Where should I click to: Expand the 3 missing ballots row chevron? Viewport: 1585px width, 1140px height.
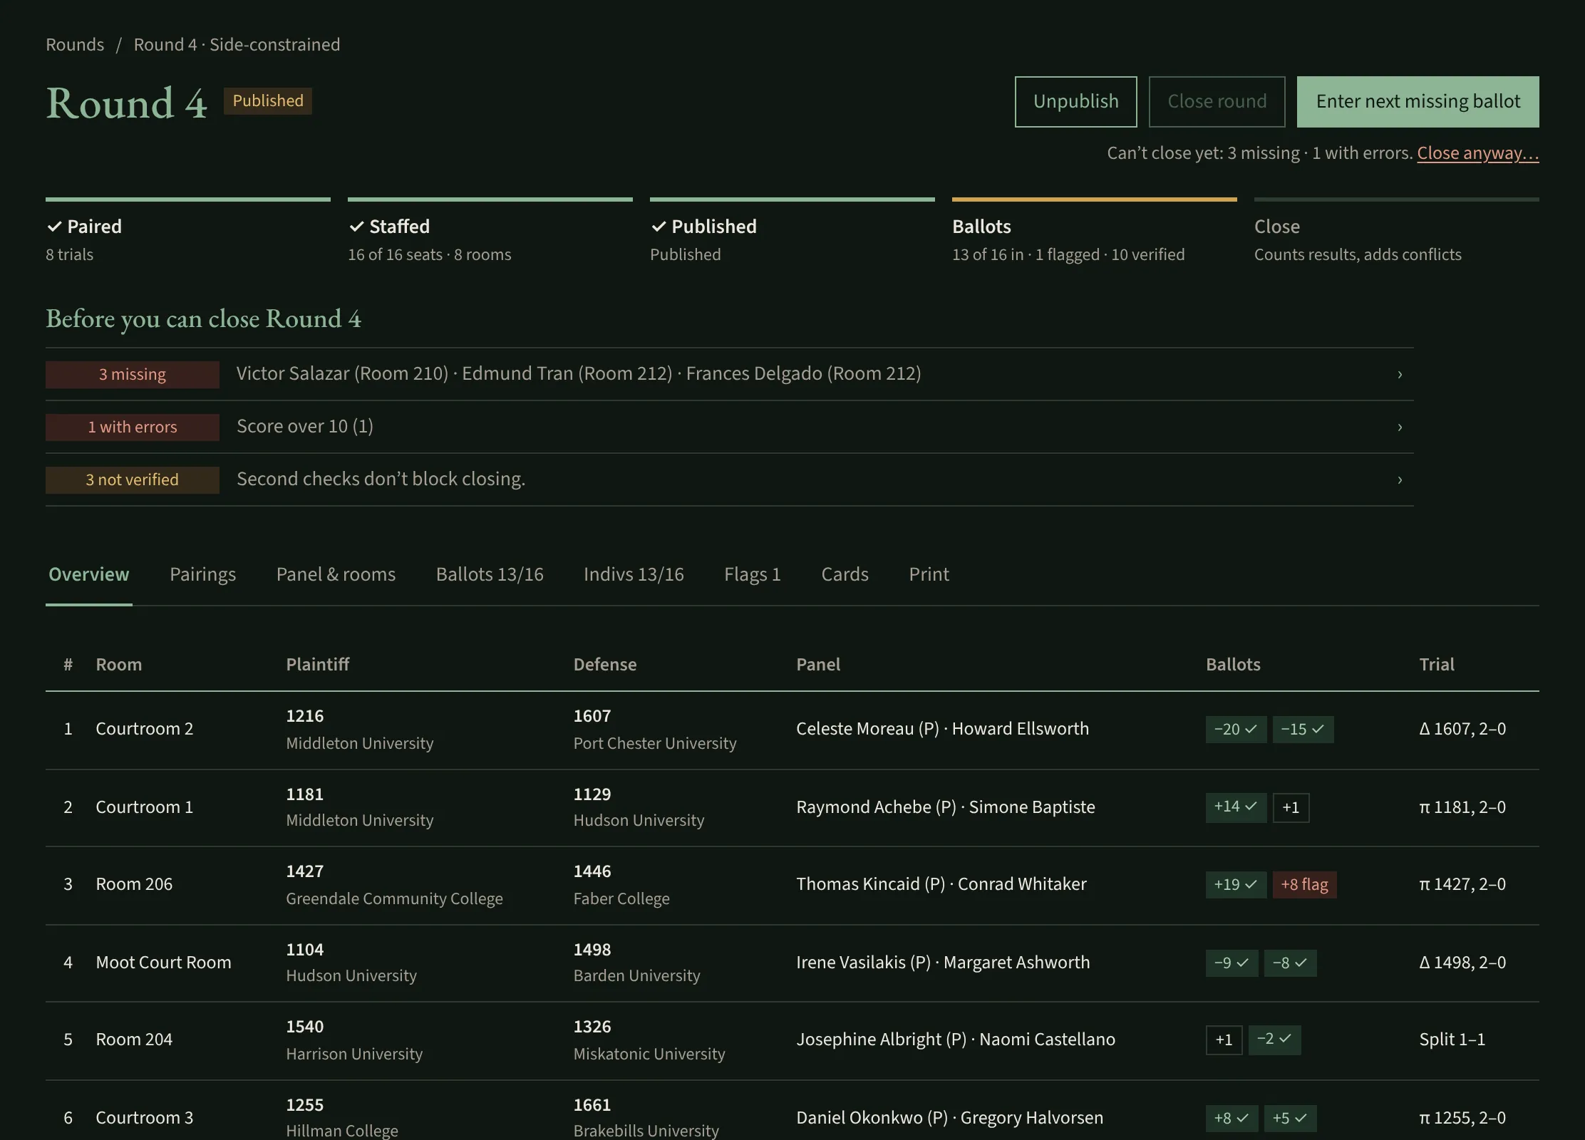[x=1399, y=374]
